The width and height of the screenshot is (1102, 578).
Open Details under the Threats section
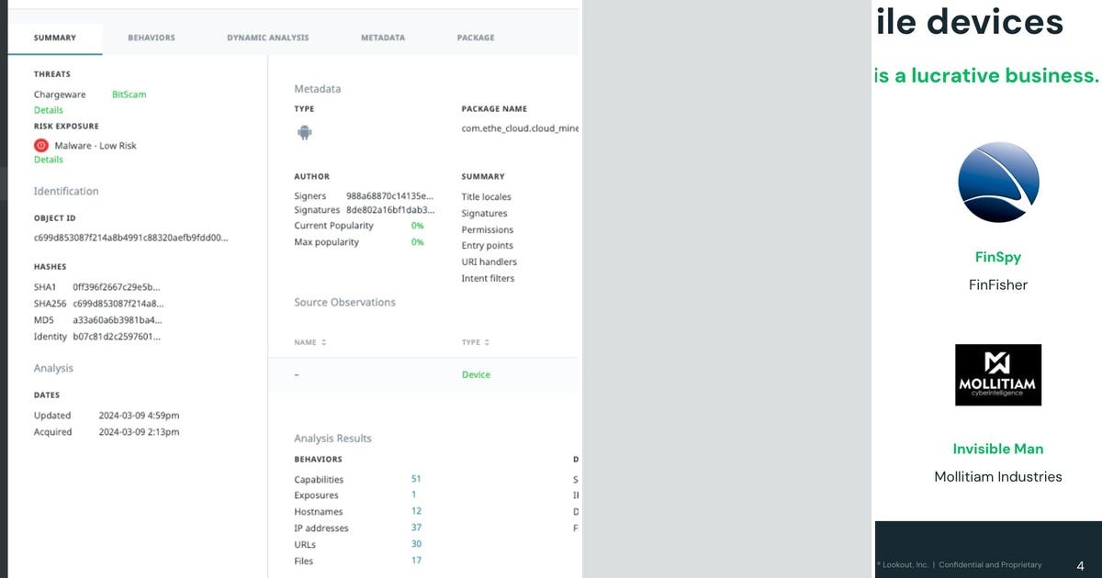pyautogui.click(x=48, y=110)
